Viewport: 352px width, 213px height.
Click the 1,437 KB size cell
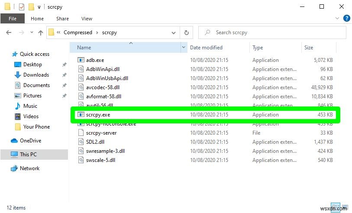(323, 142)
